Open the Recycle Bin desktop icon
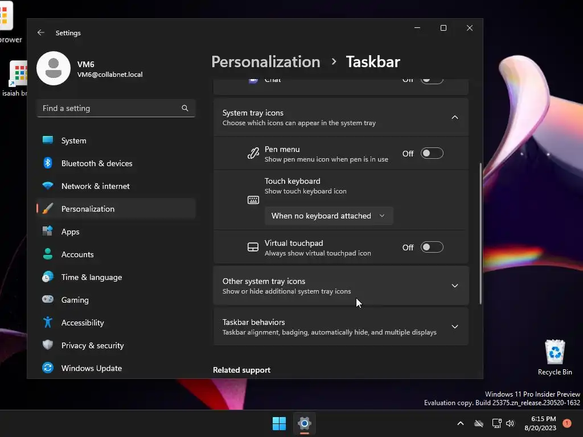The height and width of the screenshot is (437, 583). point(555,357)
